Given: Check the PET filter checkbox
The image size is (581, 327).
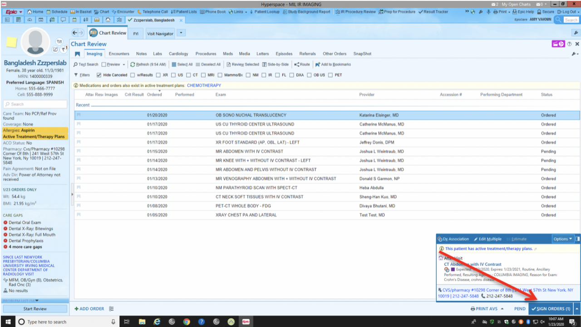Looking at the screenshot, I should [x=330, y=75].
